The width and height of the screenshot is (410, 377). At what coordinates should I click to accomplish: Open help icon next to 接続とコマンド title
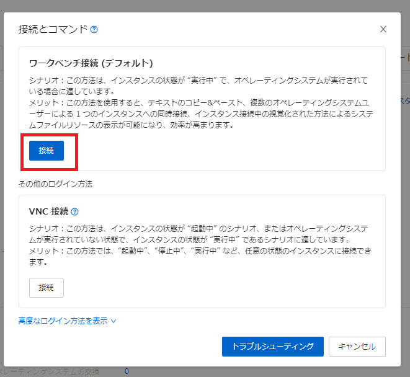pos(94,30)
